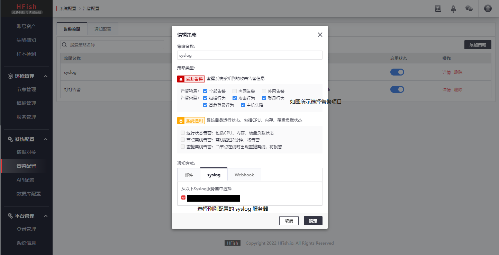The width and height of the screenshot is (499, 255).
Task: Enable the 节点离线告警 checkbox
Action: [183, 140]
